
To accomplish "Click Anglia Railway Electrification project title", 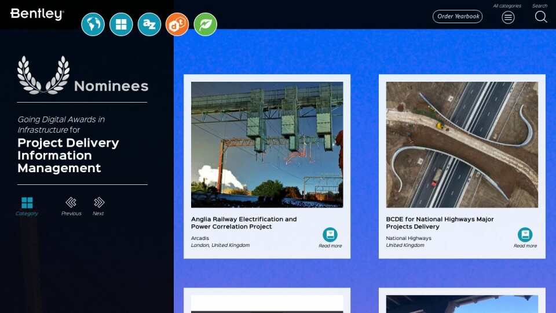I will [244, 223].
